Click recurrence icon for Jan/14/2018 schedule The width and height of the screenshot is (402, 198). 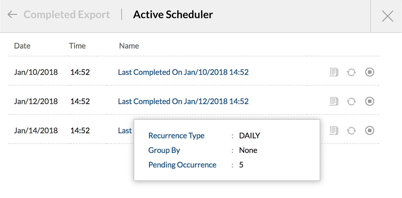point(351,130)
